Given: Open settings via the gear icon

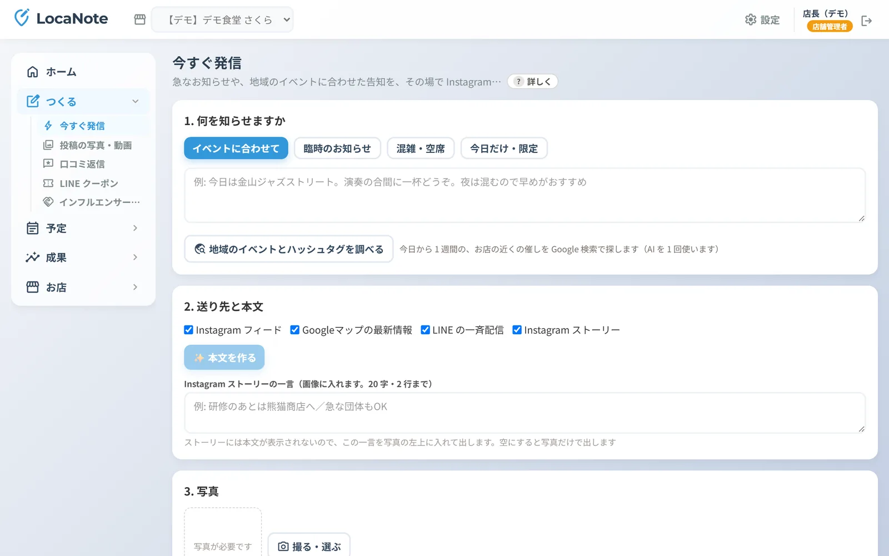Looking at the screenshot, I should pos(751,19).
